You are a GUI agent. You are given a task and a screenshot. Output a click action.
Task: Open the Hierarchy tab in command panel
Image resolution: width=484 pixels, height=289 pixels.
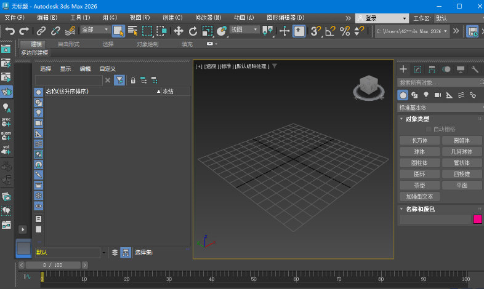click(432, 69)
